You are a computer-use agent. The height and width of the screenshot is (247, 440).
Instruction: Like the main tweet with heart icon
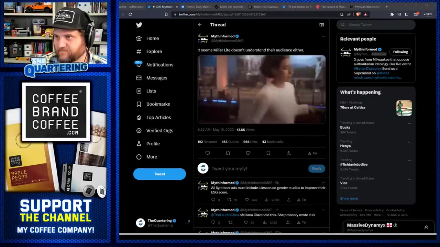[x=248, y=153]
